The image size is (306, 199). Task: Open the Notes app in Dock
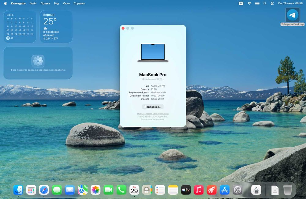point(173,190)
